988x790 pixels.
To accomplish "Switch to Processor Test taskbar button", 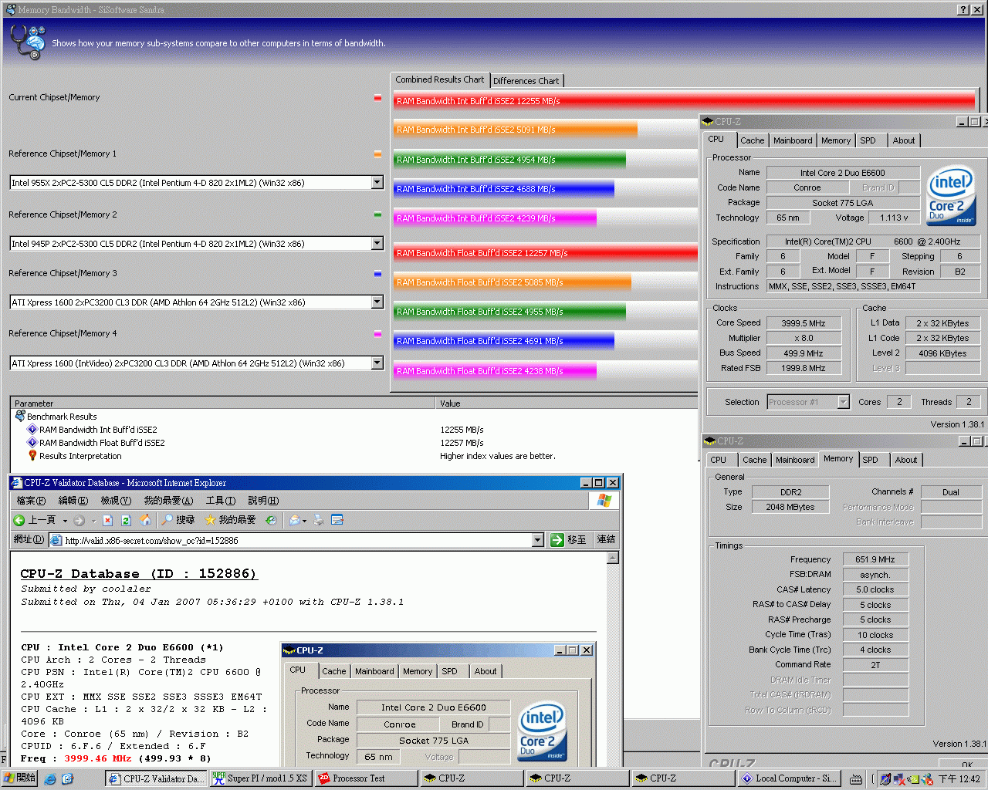I will 367,778.
